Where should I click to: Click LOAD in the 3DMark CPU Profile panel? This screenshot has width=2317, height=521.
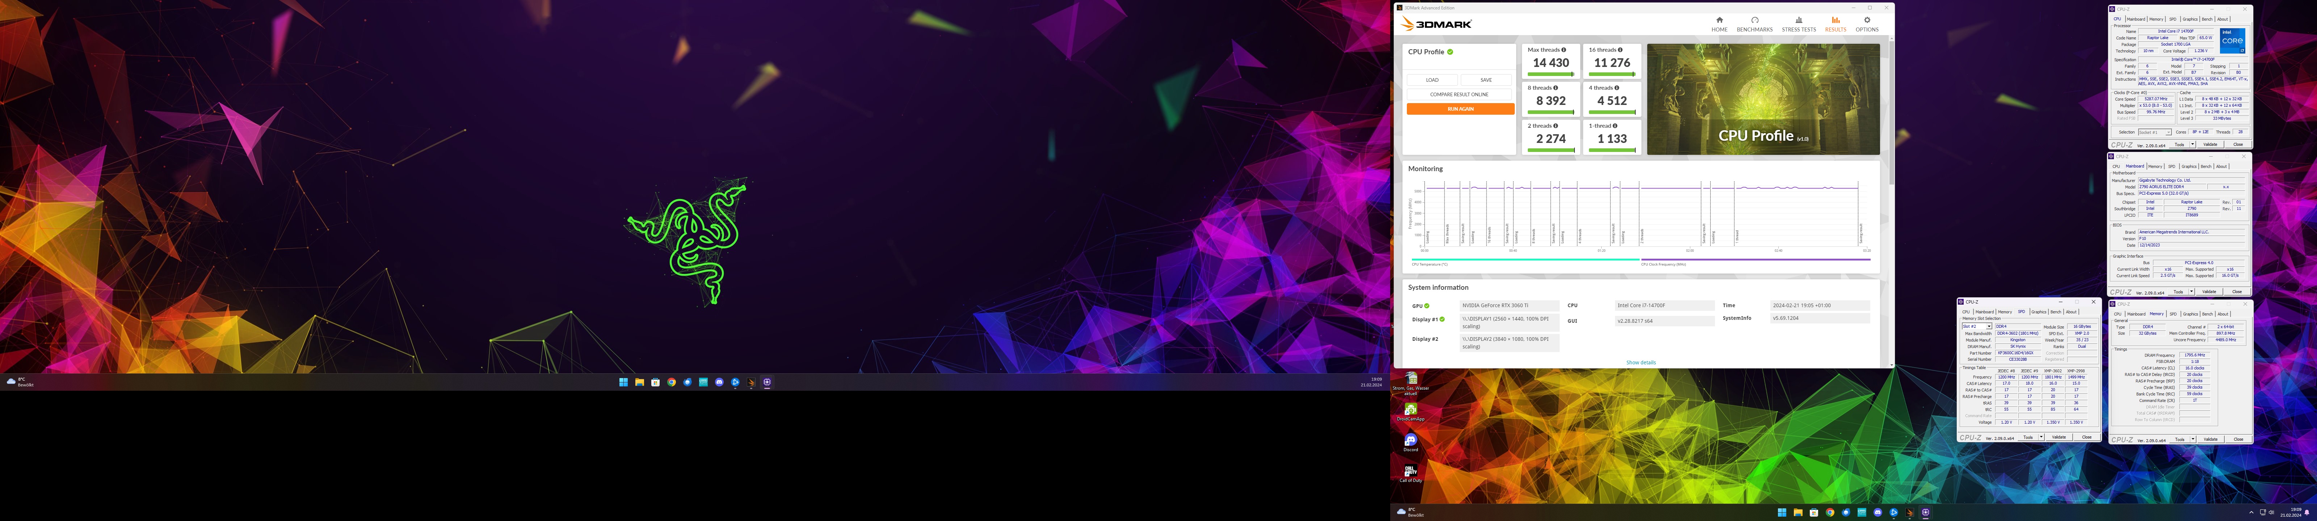(1433, 80)
